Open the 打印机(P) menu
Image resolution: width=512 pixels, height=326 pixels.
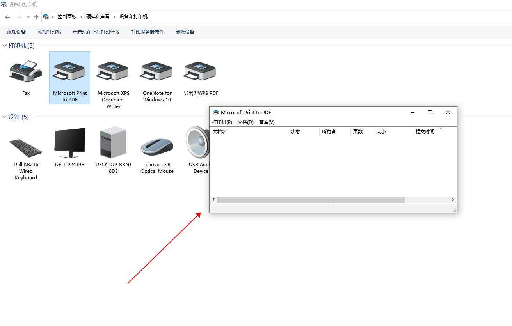pos(222,122)
